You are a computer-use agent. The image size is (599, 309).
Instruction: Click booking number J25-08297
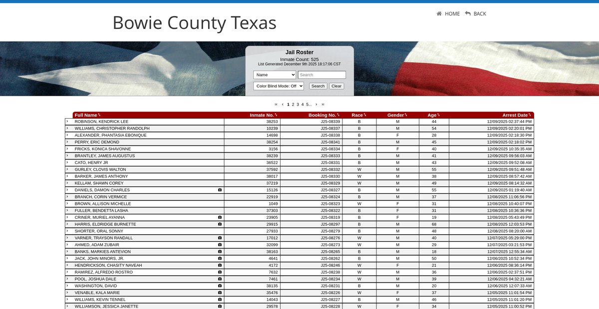coord(330,224)
